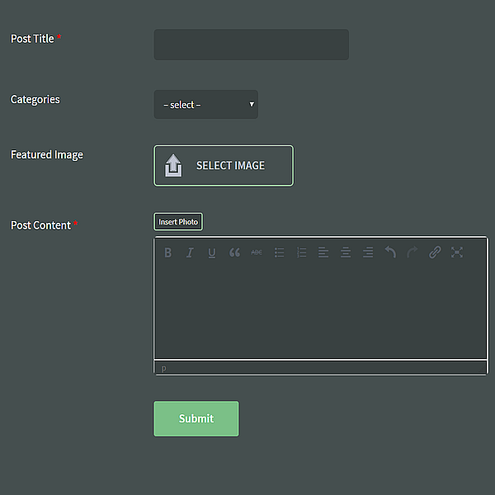Insert a blockquote

(234, 252)
